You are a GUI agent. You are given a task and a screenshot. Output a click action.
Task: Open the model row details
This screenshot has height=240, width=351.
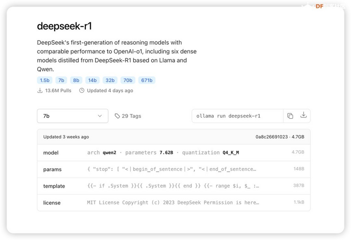coord(174,153)
